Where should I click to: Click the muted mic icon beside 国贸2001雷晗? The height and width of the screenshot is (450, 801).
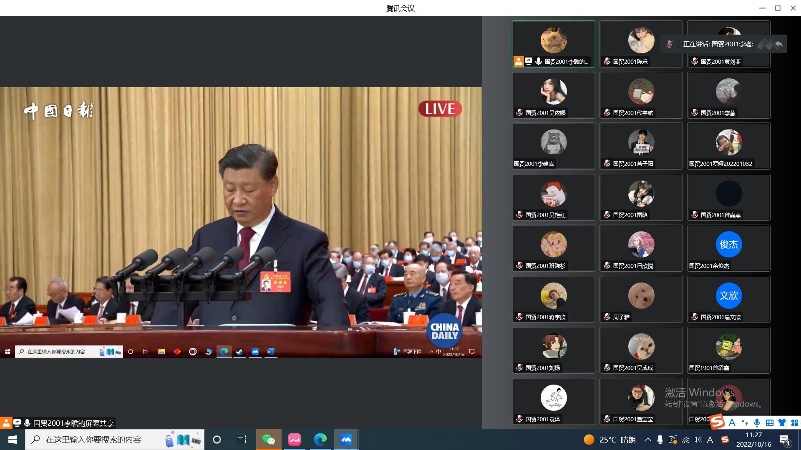(607, 215)
